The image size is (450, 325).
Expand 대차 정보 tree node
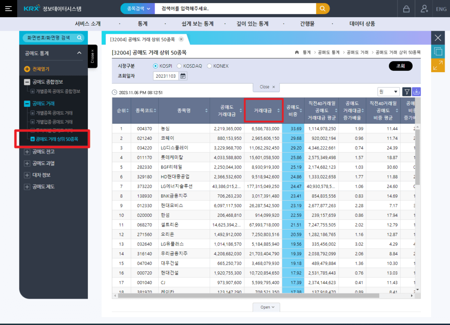[x=27, y=175]
